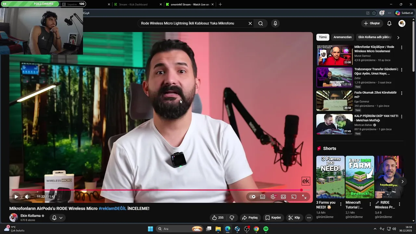
Task: Open Ekin Kollama channel name link
Action: click(31, 215)
